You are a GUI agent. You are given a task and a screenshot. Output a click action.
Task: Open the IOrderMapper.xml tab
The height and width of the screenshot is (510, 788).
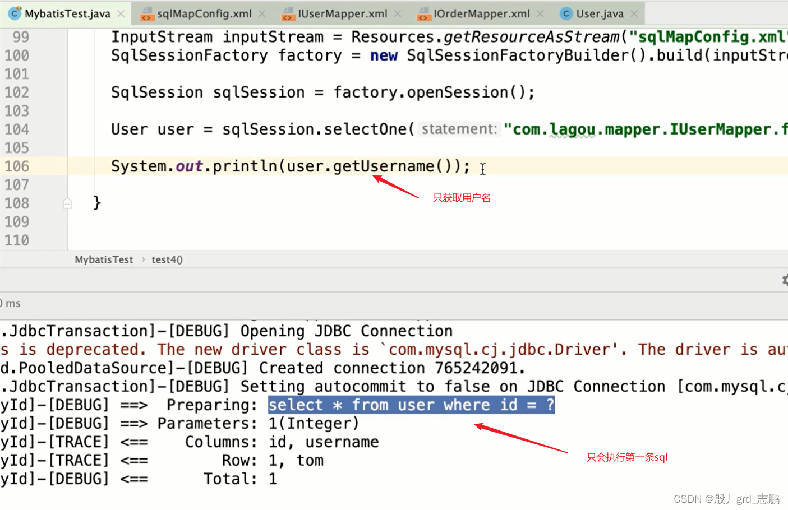[481, 13]
